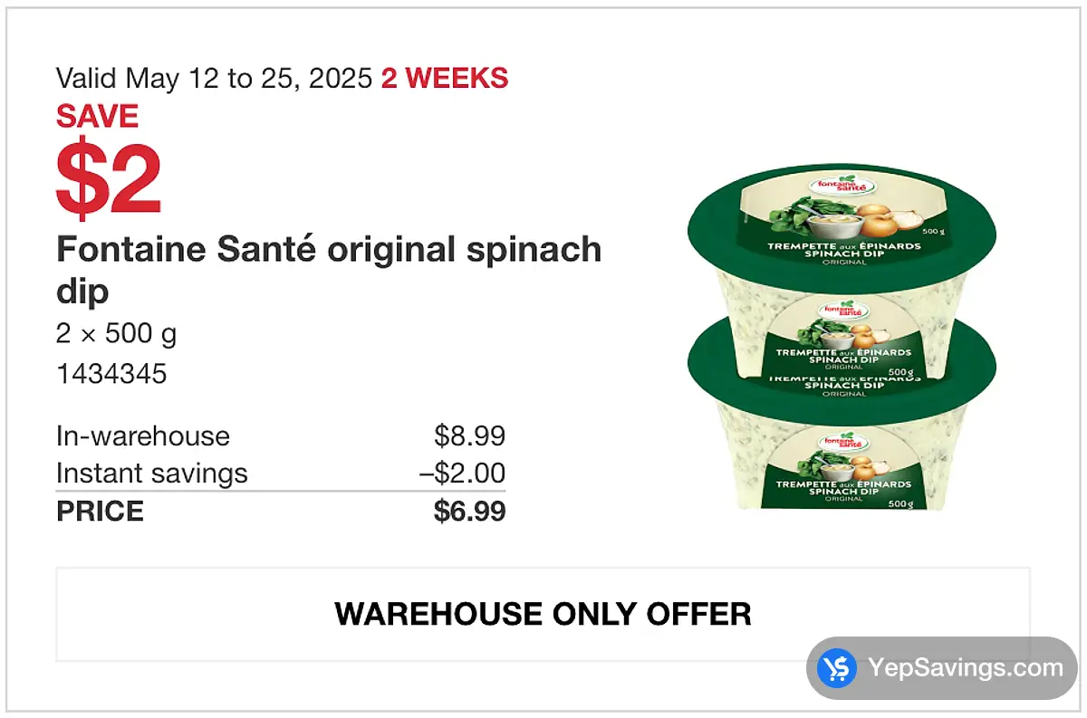Click the red SAVE label
The width and height of the screenshot is (1087, 718).
[x=97, y=117]
